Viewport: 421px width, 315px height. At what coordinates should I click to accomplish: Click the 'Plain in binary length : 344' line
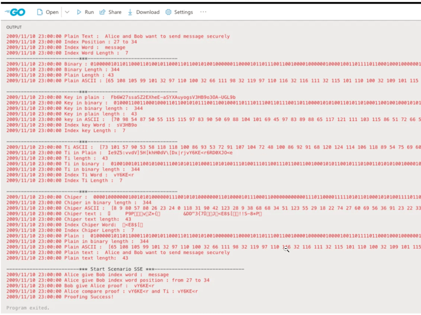point(77,241)
